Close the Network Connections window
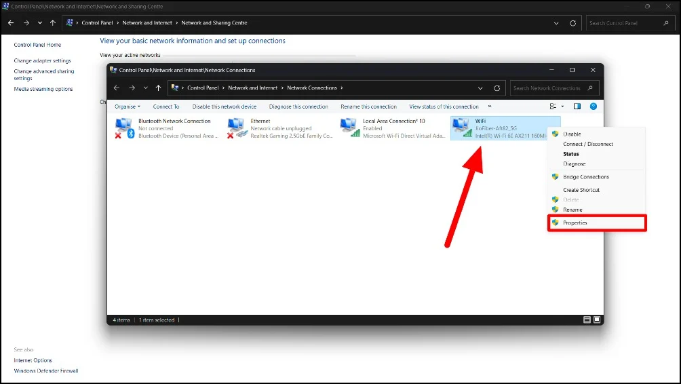This screenshot has height=384, width=681. click(593, 70)
